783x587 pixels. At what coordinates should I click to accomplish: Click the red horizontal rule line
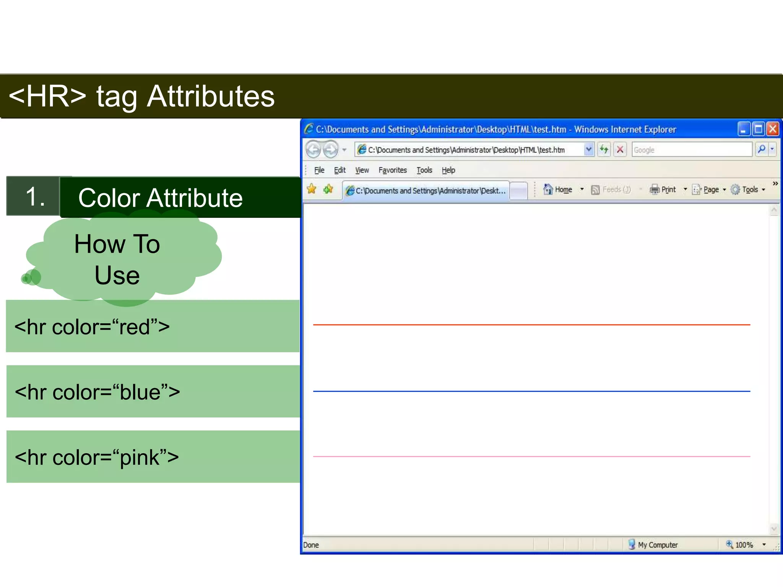click(531, 324)
